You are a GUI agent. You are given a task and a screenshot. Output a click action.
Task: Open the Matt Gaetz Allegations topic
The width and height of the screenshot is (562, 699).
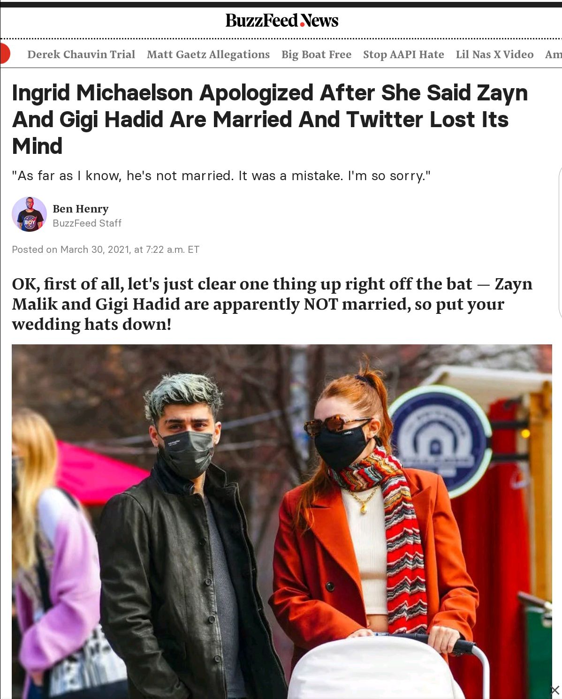pyautogui.click(x=208, y=54)
